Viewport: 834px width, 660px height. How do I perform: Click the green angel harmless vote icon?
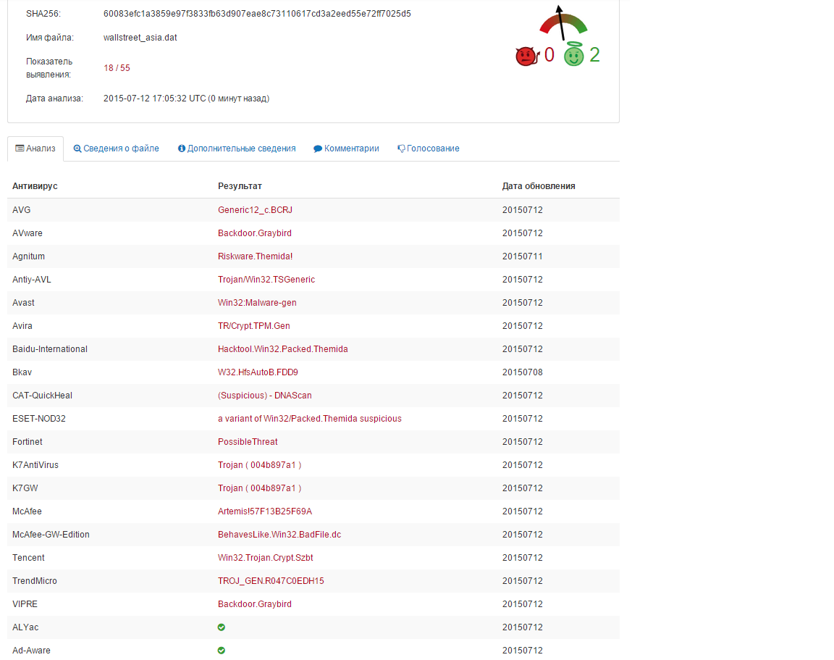coord(574,54)
